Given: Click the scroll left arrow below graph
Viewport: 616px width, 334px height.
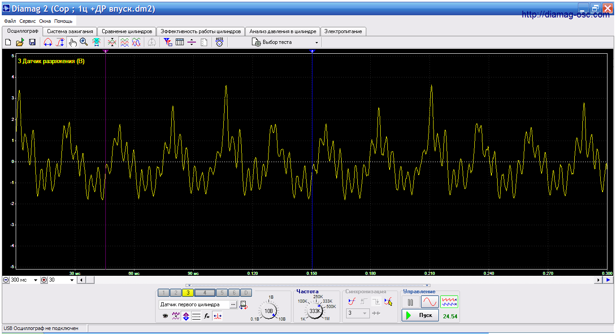Looking at the screenshot, I should point(81,280).
